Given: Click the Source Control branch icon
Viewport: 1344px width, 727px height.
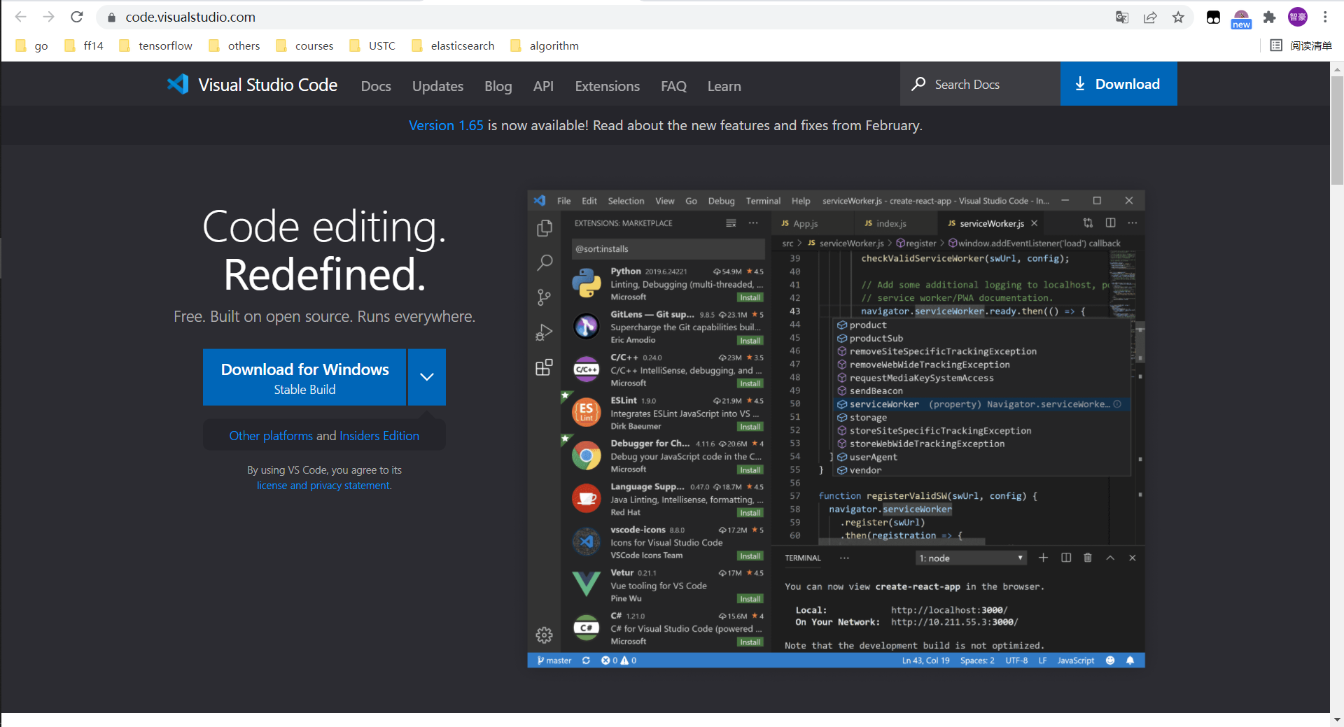Looking at the screenshot, I should [544, 297].
